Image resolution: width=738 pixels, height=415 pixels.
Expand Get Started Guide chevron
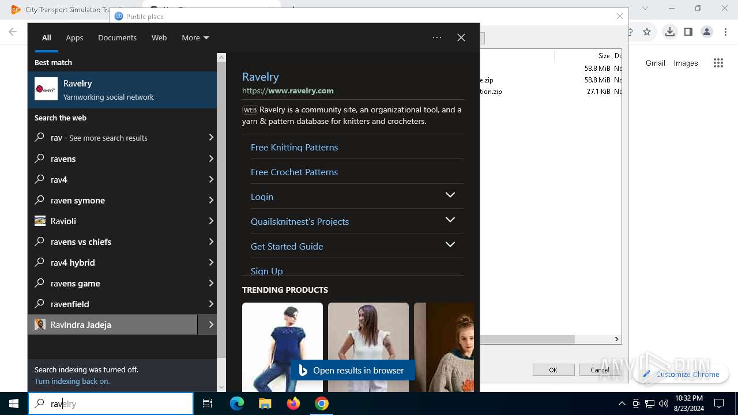[450, 245]
